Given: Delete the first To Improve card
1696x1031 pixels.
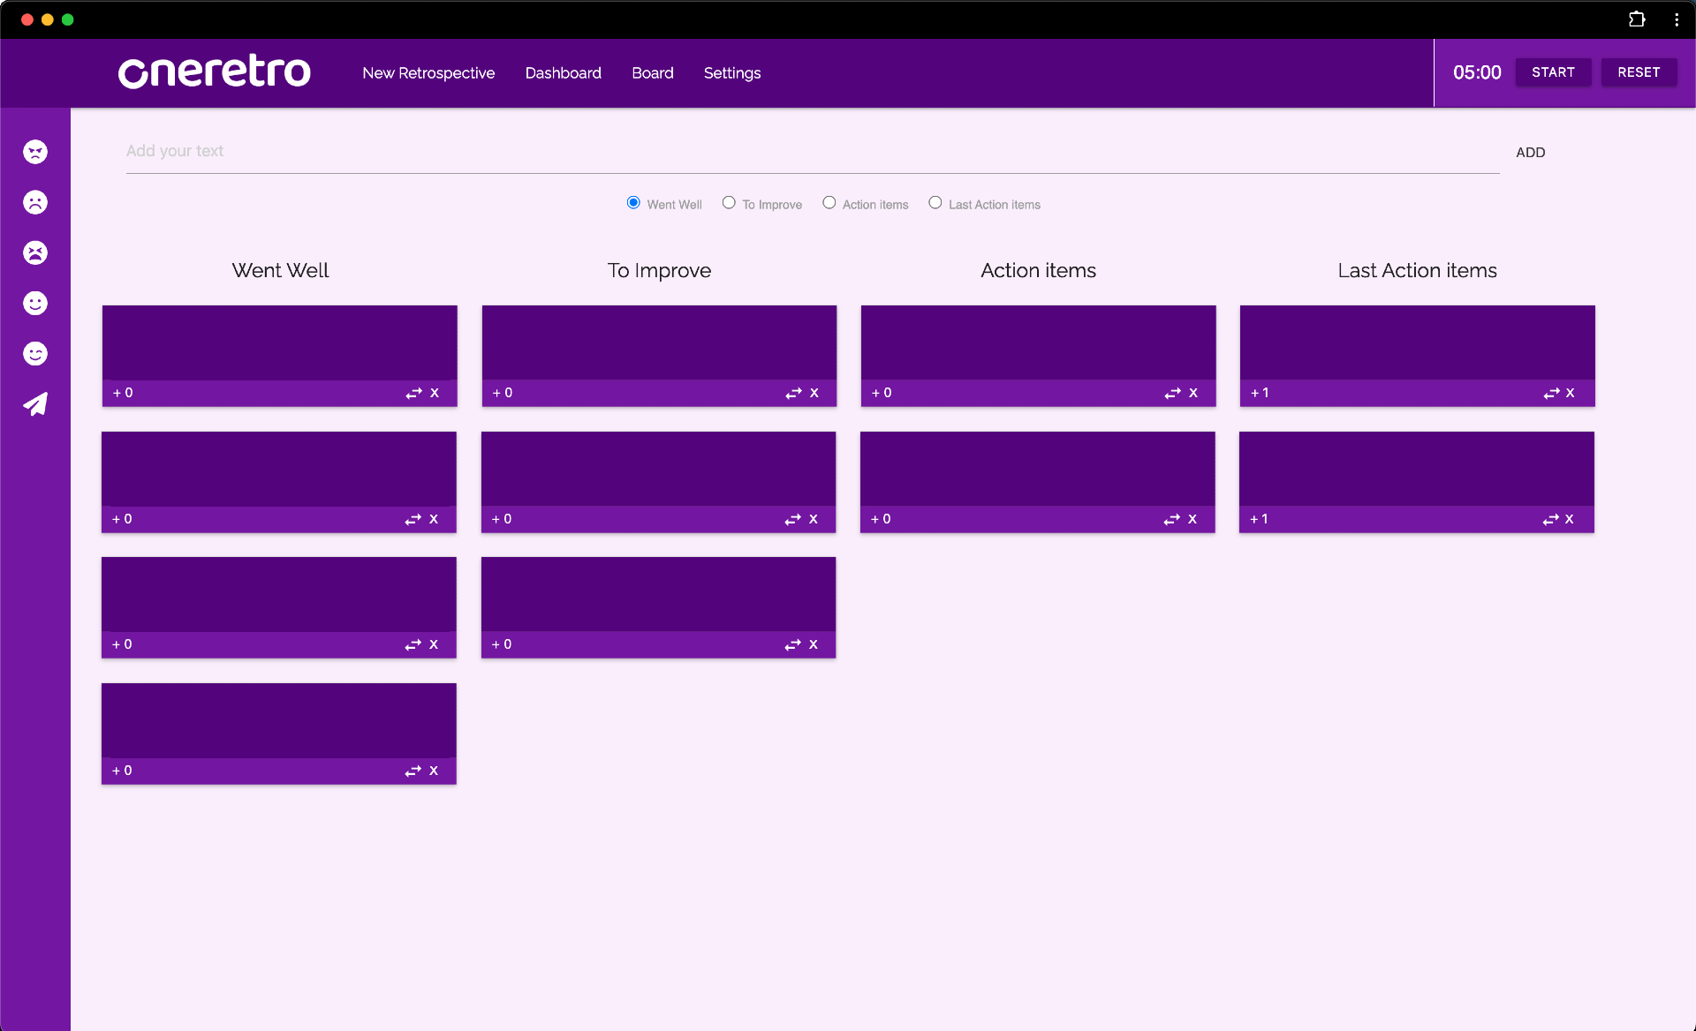Looking at the screenshot, I should click(x=814, y=393).
